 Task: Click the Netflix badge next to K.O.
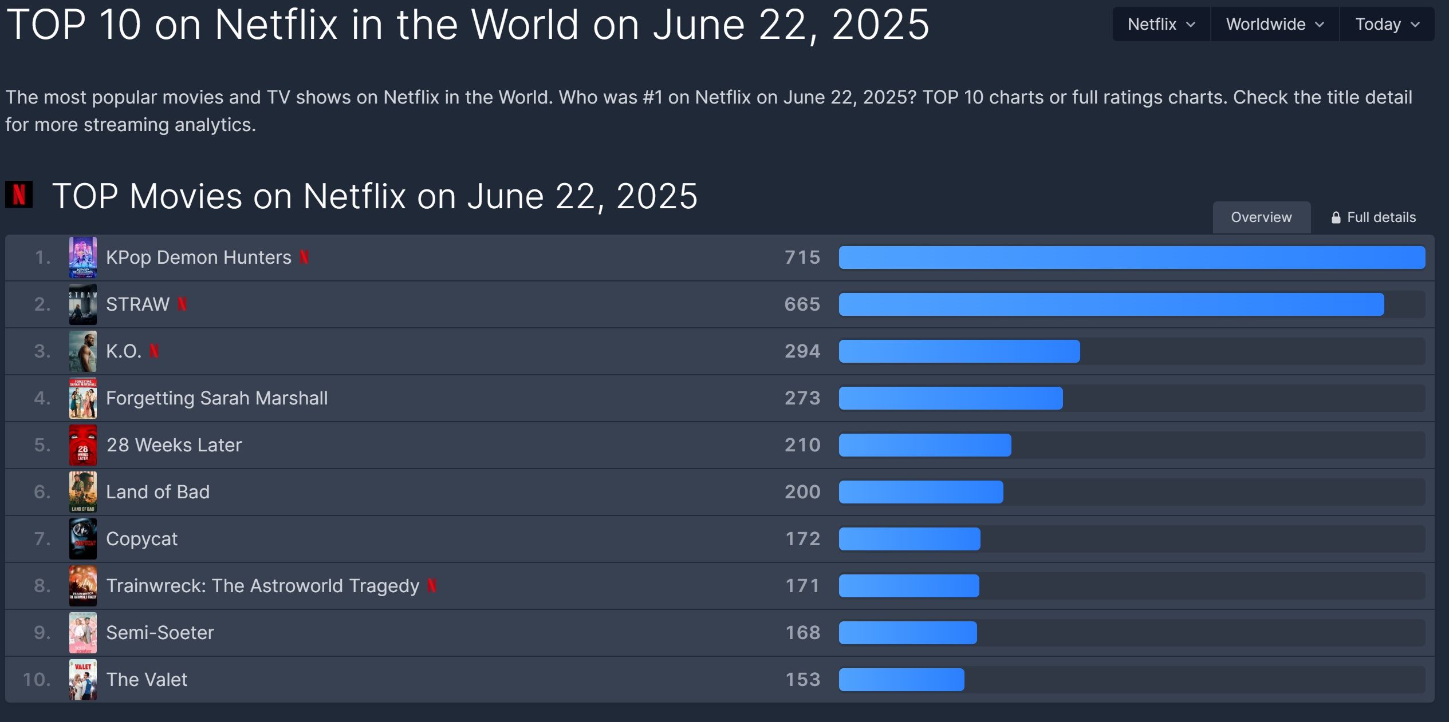(x=154, y=351)
